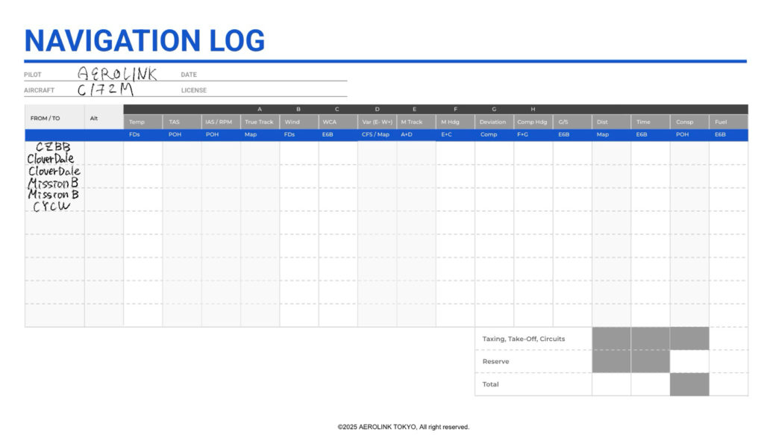
Task: Select the PILOT field containing AEROLINK
Action: click(117, 74)
